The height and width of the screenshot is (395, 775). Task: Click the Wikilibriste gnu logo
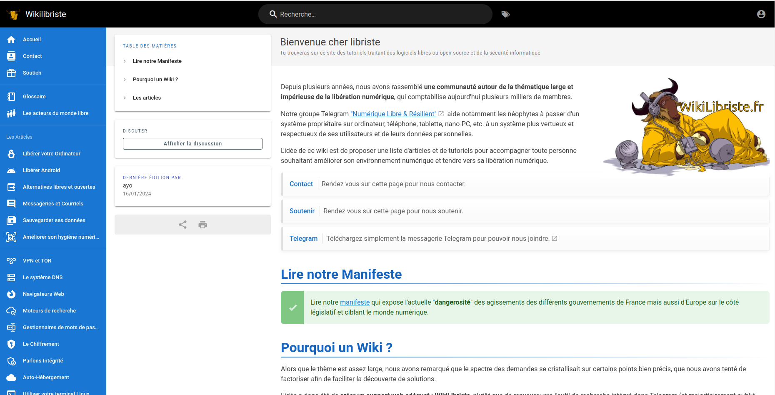13,14
